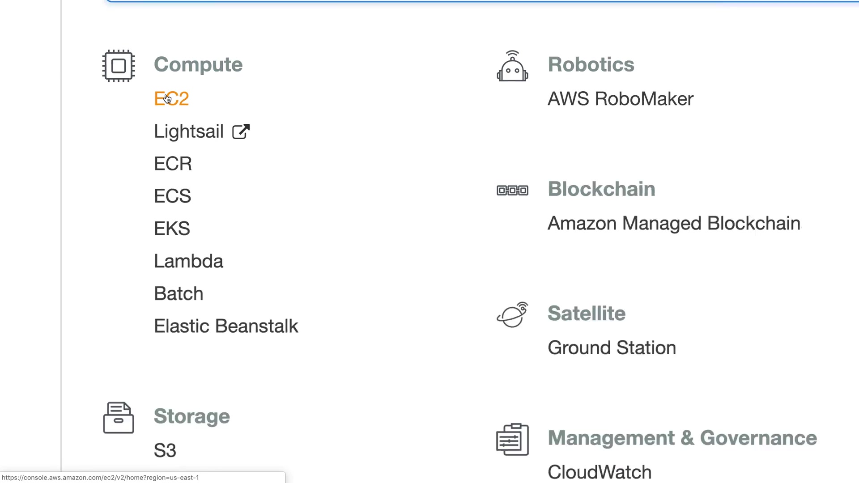Screen dimensions: 859x483
Task: Click the Management & Governance clipboard icon
Action: tap(512, 439)
